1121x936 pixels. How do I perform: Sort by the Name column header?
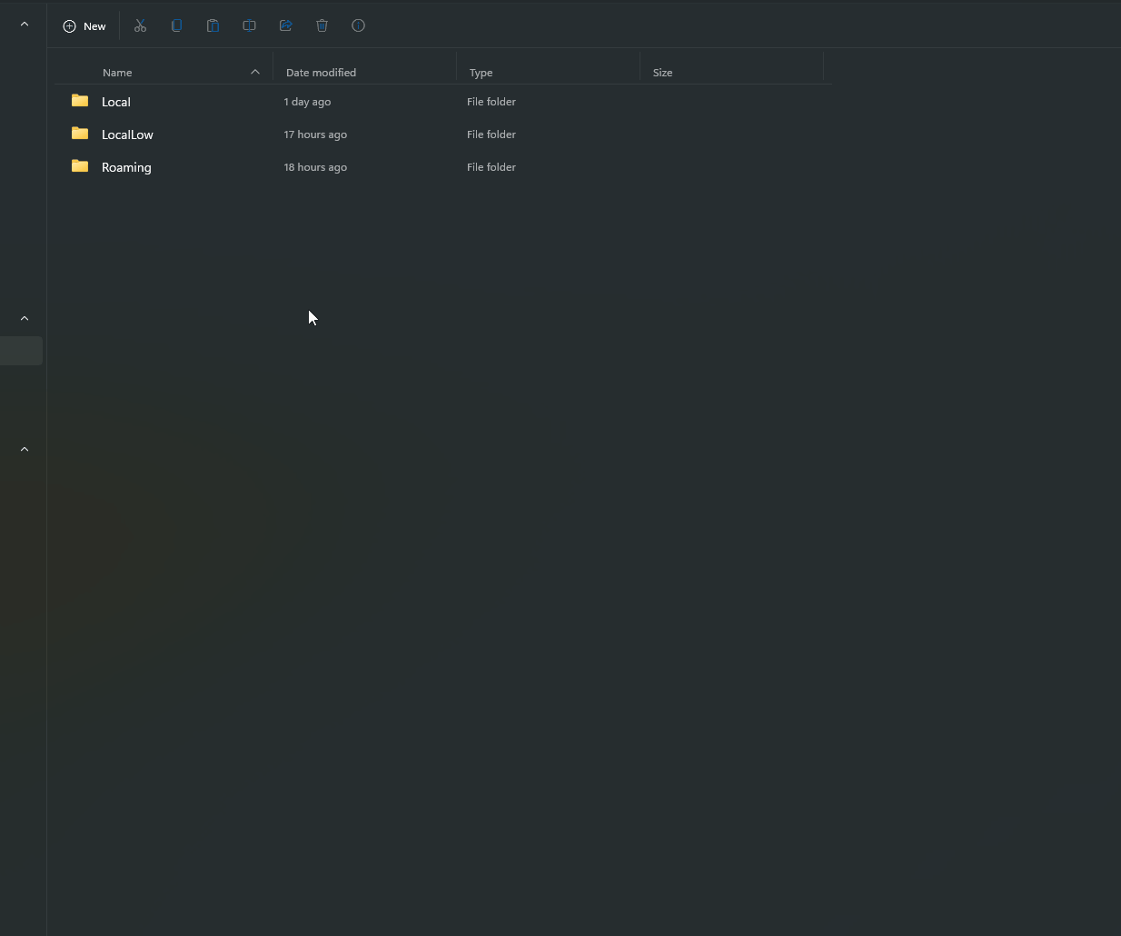[x=117, y=73]
